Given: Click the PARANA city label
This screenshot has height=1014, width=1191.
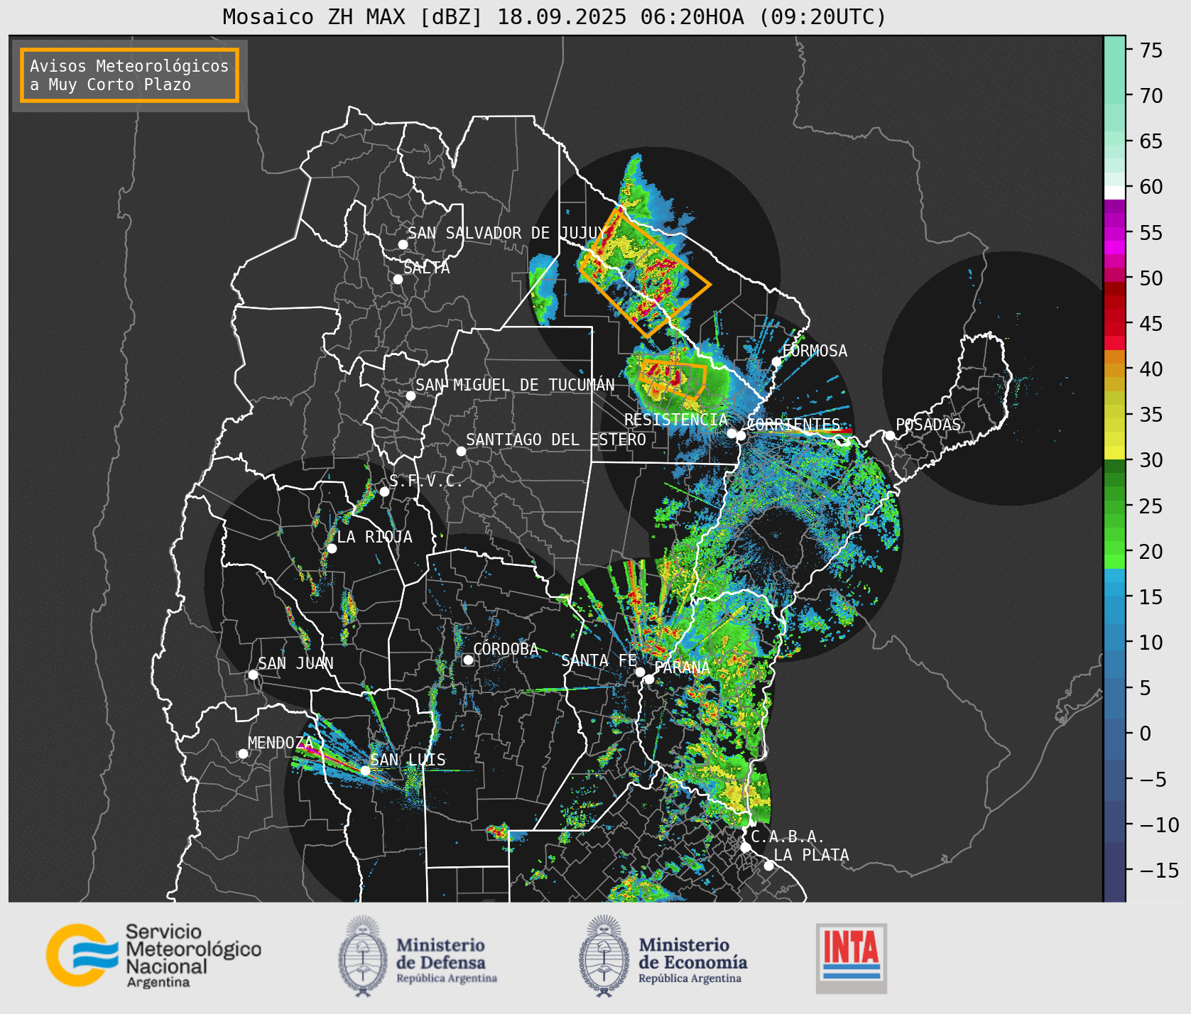Looking at the screenshot, I should click(x=682, y=667).
